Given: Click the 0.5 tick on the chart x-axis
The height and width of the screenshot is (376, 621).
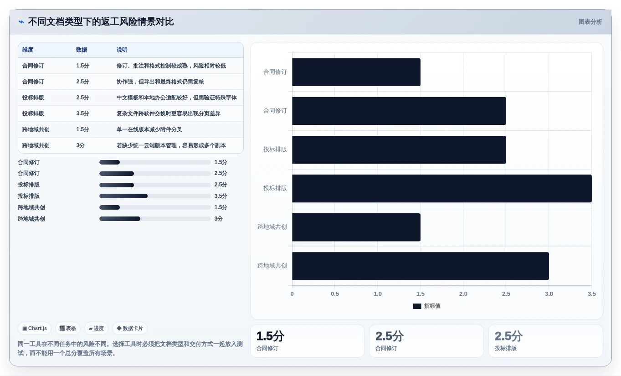Looking at the screenshot, I should pos(335,294).
